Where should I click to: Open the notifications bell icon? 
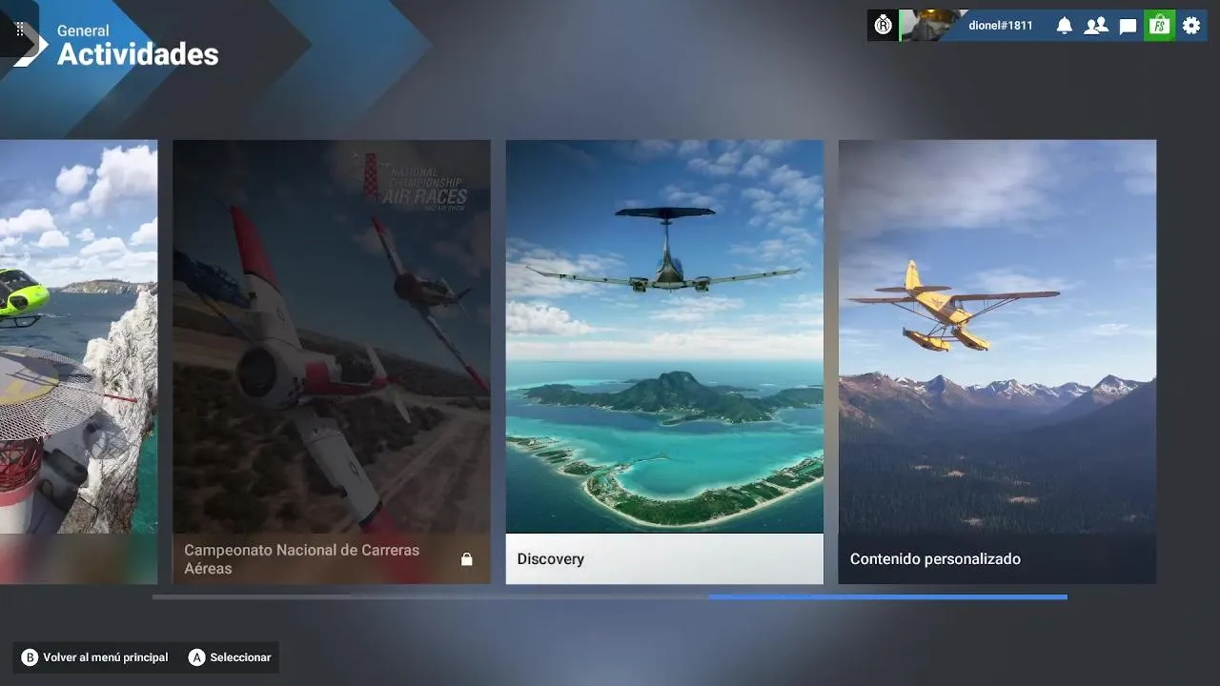click(1065, 26)
